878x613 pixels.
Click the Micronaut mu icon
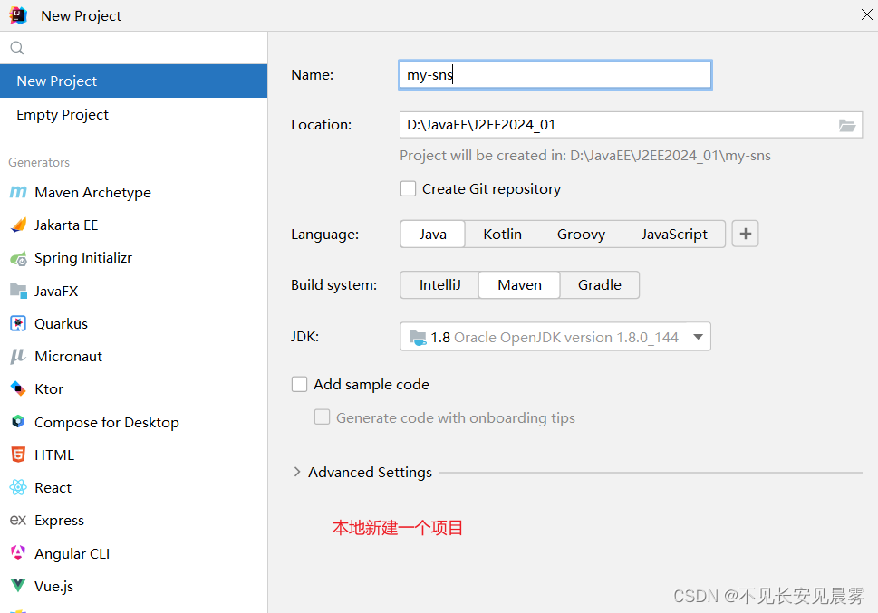pos(18,356)
